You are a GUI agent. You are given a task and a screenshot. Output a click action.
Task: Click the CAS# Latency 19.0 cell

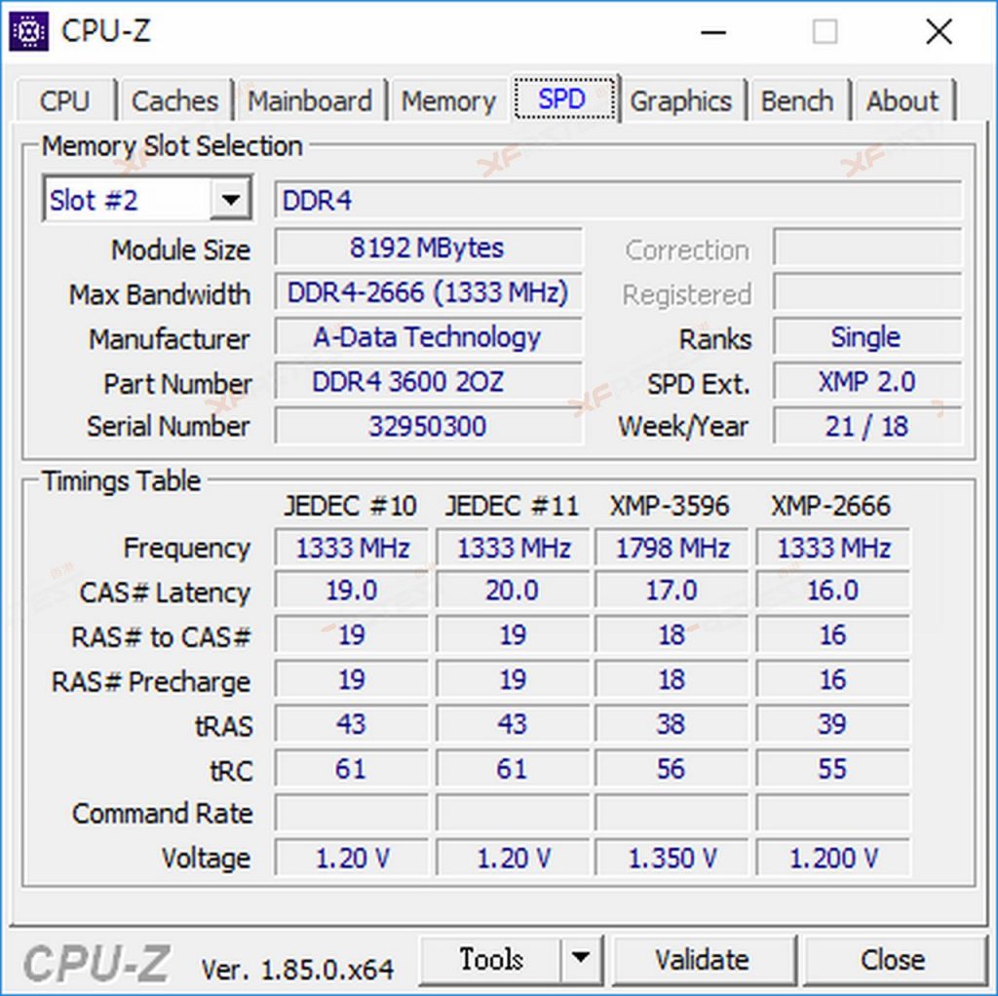(352, 591)
